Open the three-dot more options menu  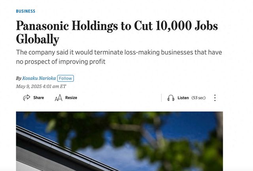215,98
